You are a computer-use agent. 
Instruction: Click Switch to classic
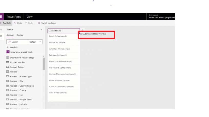pyautogui.click(x=47, y=23)
